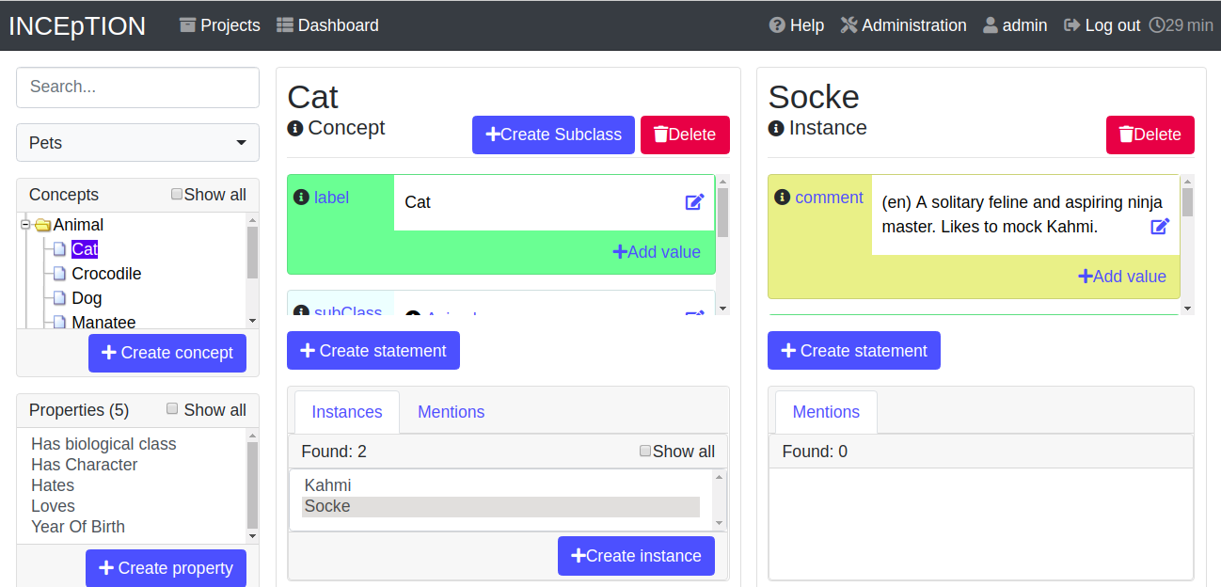Click the info icon beside Instance heading
This screenshot has width=1221, height=587.
[776, 128]
